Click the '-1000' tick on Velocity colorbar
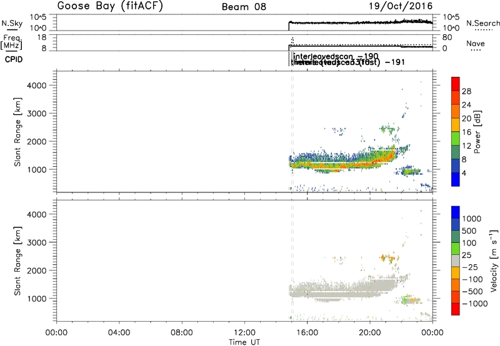The image size is (500, 346). [x=474, y=304]
